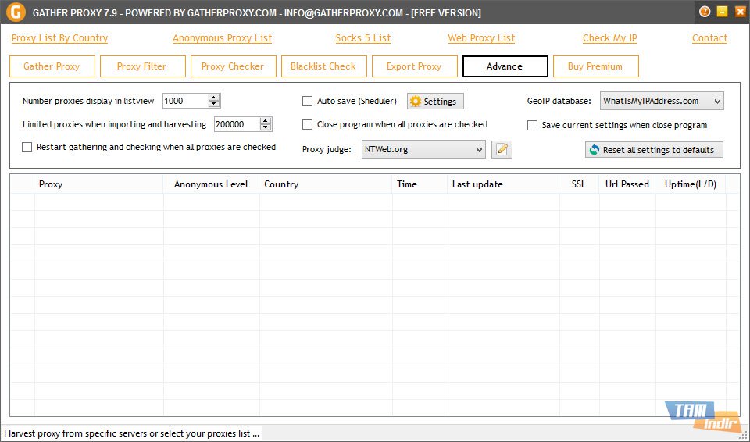Click Reset all settings to defaults
750x442 pixels.
point(654,150)
